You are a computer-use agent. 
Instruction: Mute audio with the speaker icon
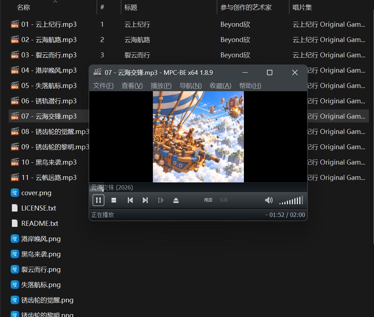pos(268,200)
